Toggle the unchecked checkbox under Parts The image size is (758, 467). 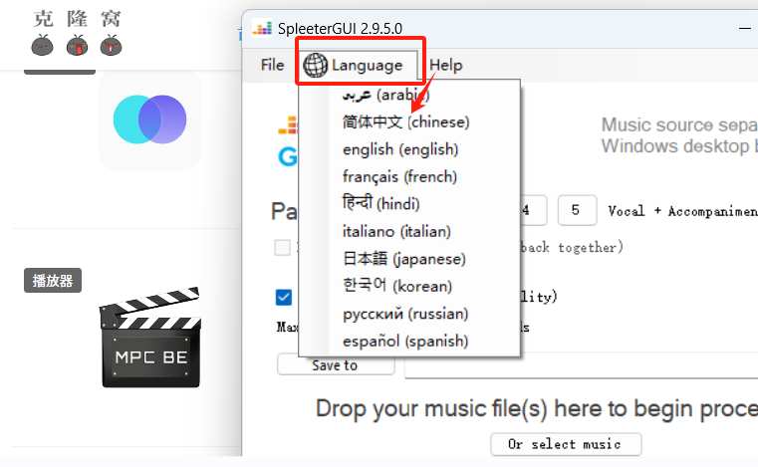[x=282, y=248]
